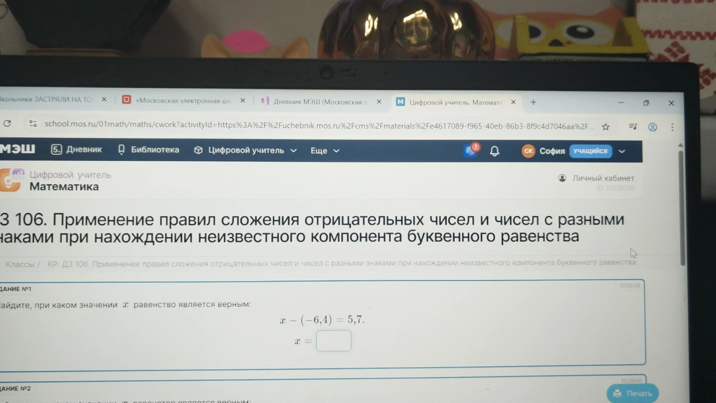Viewport: 716px width, 403px height.
Task: Click the answer field for x
Action: click(x=334, y=341)
